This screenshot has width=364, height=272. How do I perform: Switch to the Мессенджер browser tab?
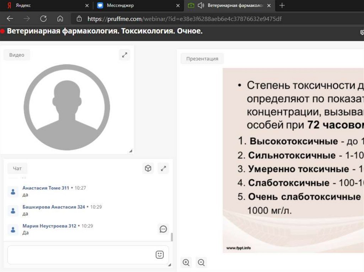pos(120,6)
